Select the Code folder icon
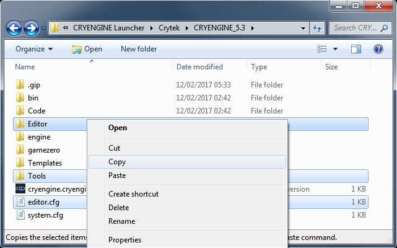The width and height of the screenshot is (397, 248). (x=20, y=110)
